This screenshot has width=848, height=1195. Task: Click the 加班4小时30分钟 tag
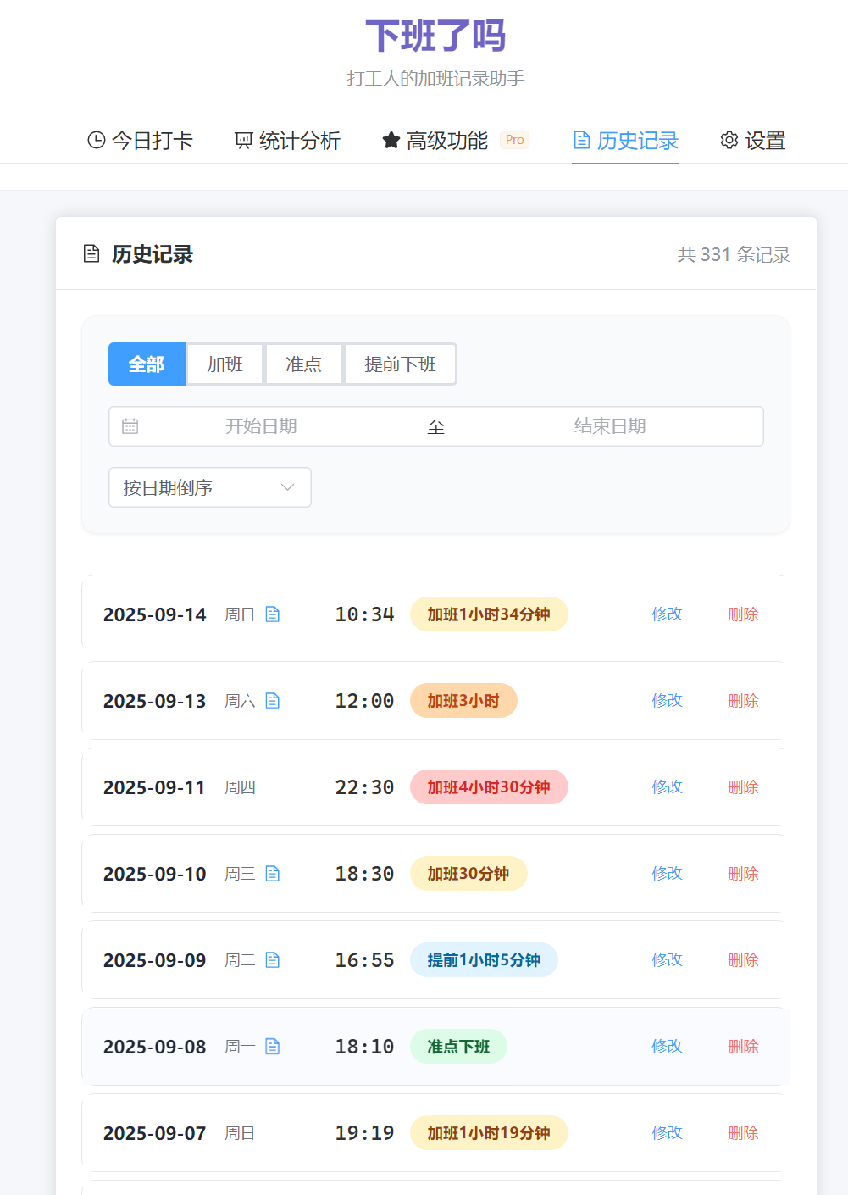point(489,787)
